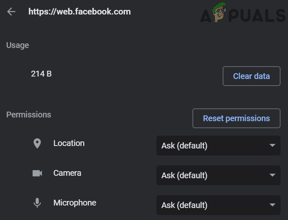Viewport: 288px width, 220px height.
Task: Expand the Microphone permission dropdown arrow
Action: (272, 205)
